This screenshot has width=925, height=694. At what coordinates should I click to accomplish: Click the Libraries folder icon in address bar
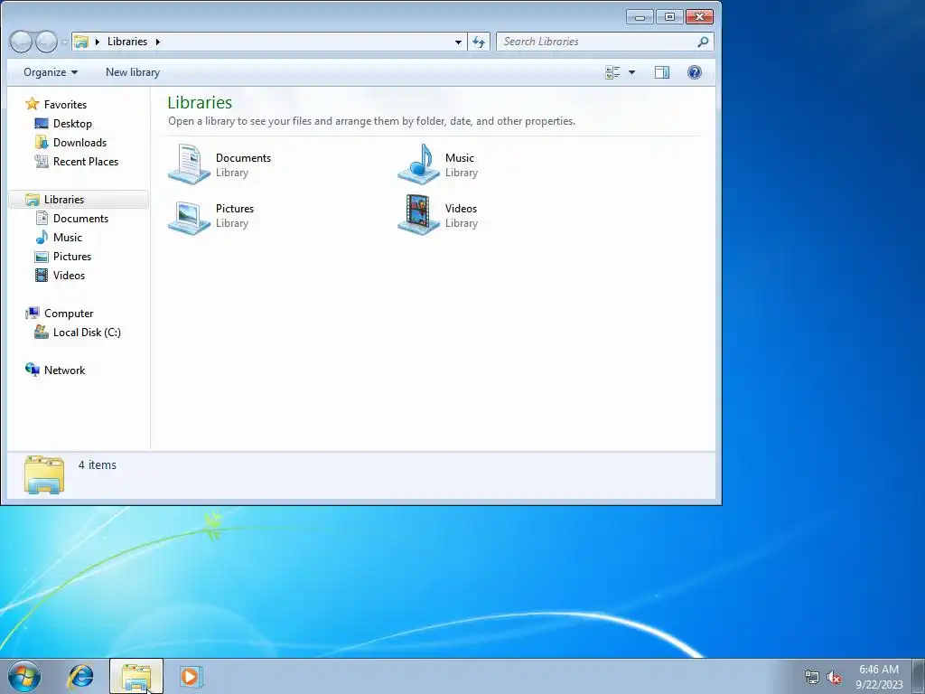[82, 42]
